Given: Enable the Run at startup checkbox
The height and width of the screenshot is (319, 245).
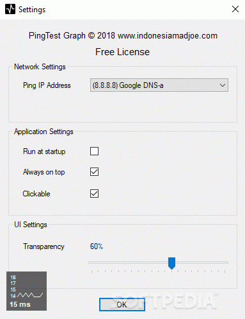Looking at the screenshot, I should coord(94,151).
